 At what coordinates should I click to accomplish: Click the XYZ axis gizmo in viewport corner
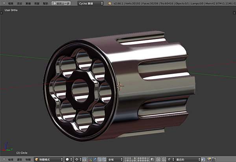pyautogui.click(x=7, y=147)
